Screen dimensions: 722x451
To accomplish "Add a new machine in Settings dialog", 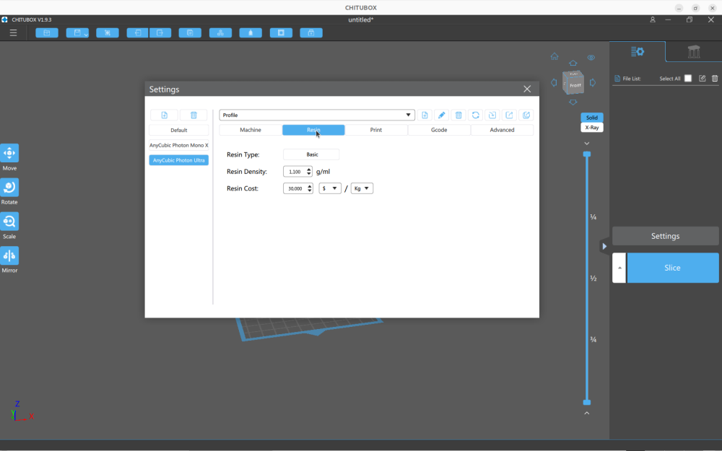I will pos(165,115).
